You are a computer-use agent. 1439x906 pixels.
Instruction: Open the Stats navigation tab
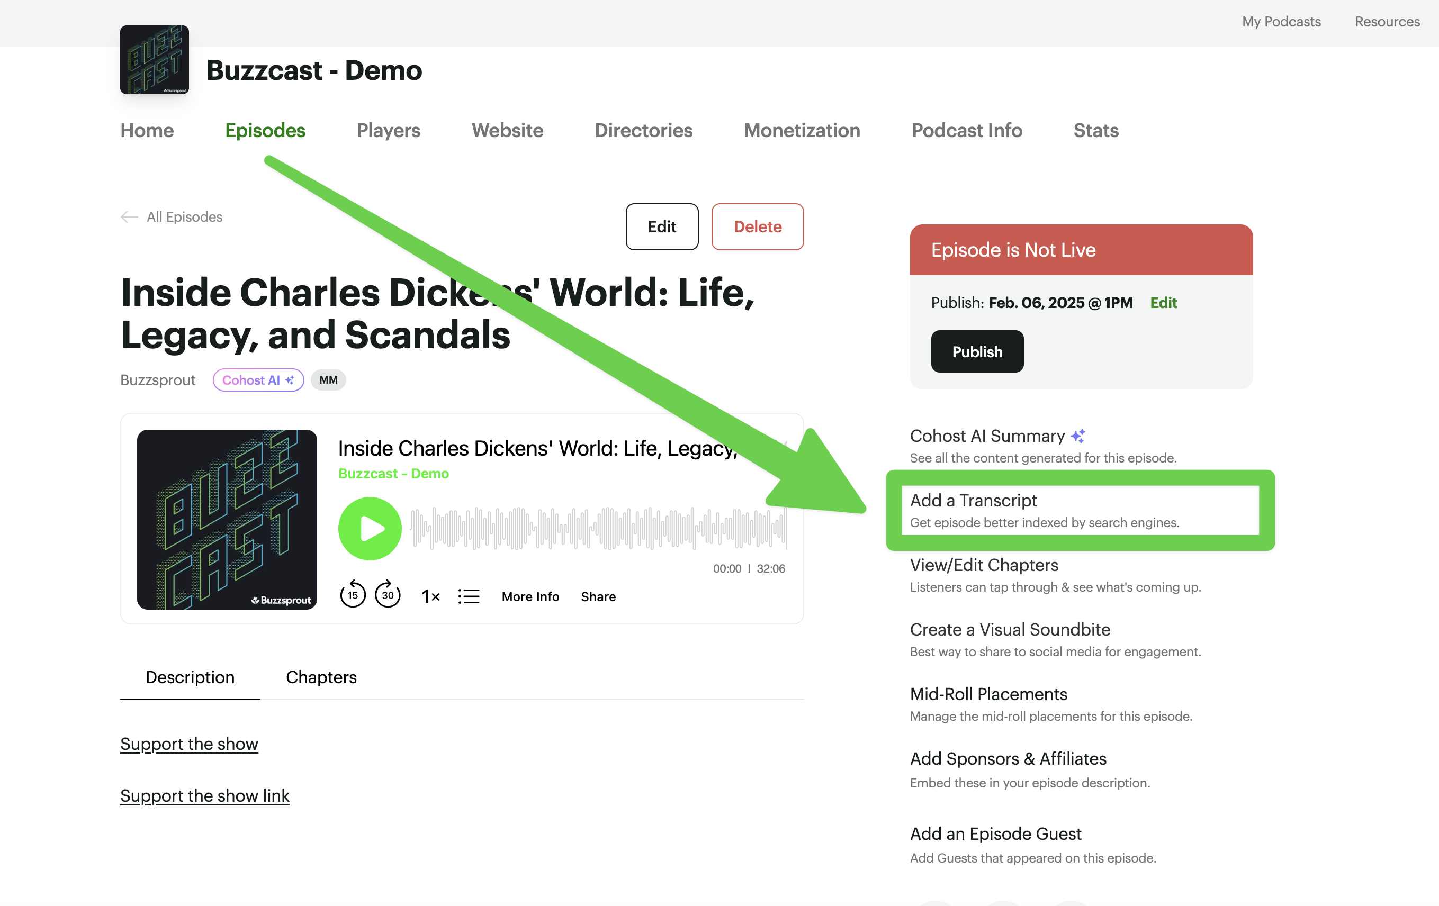click(x=1095, y=130)
